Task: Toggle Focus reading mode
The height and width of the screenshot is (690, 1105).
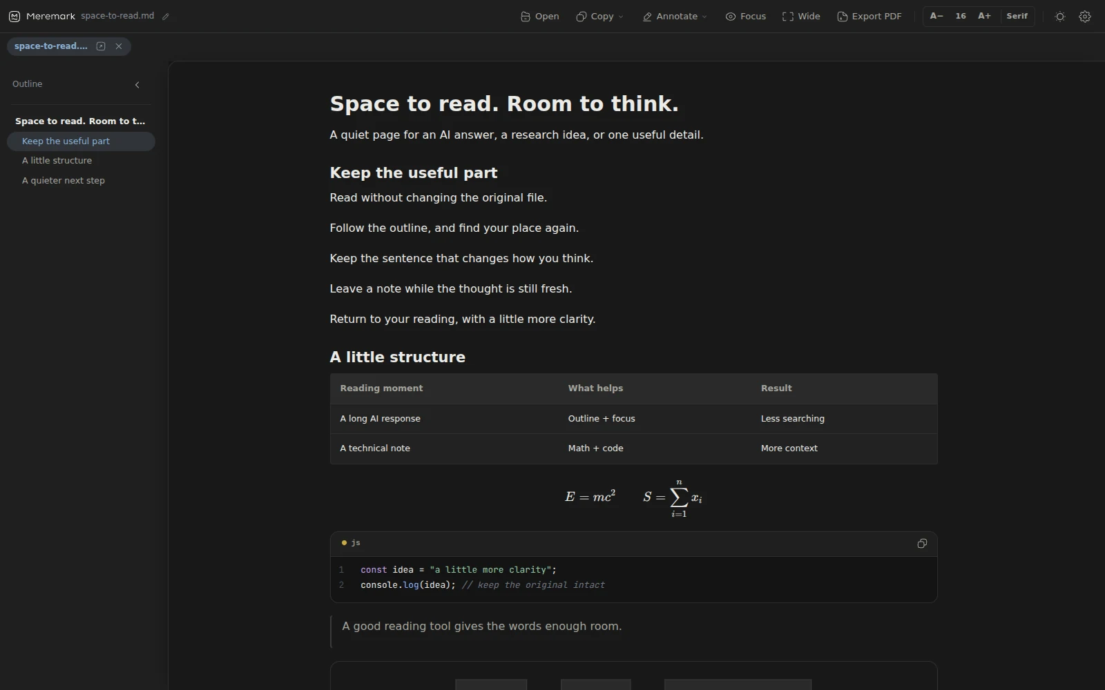Action: (x=745, y=17)
